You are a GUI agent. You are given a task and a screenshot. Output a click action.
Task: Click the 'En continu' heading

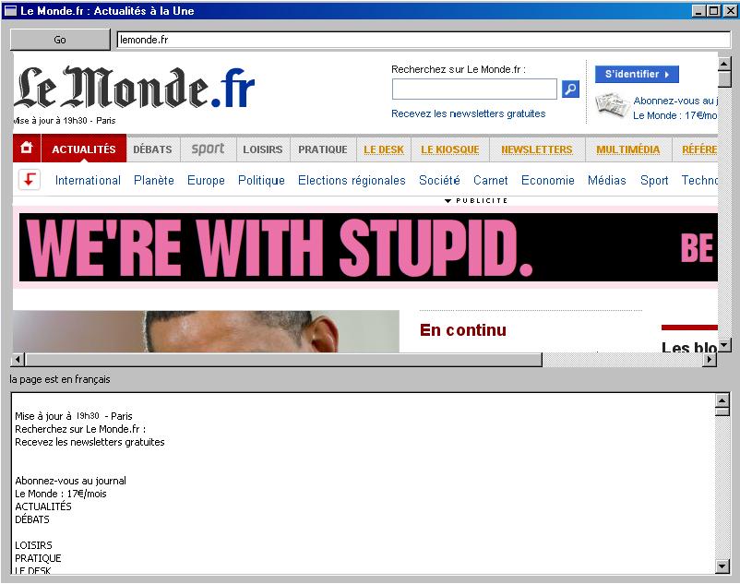coord(463,329)
